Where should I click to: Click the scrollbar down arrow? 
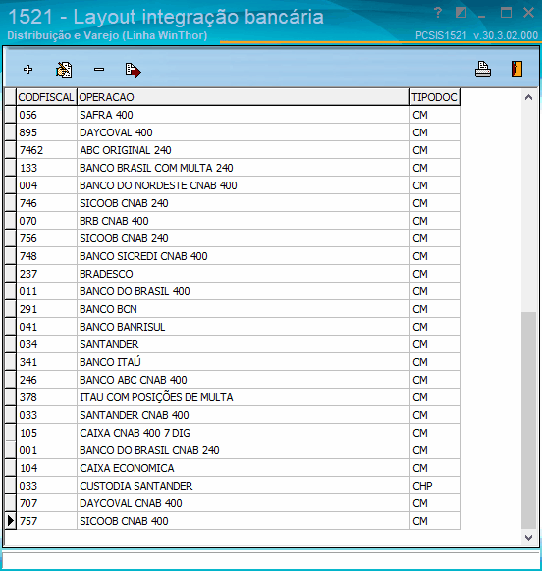(x=528, y=537)
